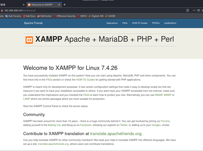This screenshot has height=151, width=203.
Task: Click the Apache Friends brand link
Action: click(33, 23)
